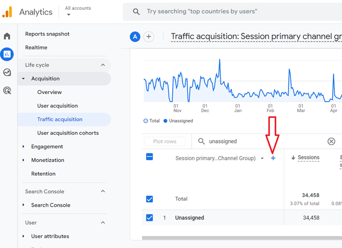This screenshot has height=248, width=342.
Task: Open the Home icon in left rail
Action: point(7,36)
